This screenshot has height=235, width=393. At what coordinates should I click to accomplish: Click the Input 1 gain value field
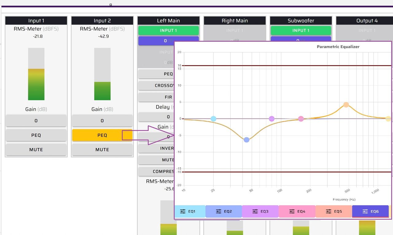(x=36, y=121)
